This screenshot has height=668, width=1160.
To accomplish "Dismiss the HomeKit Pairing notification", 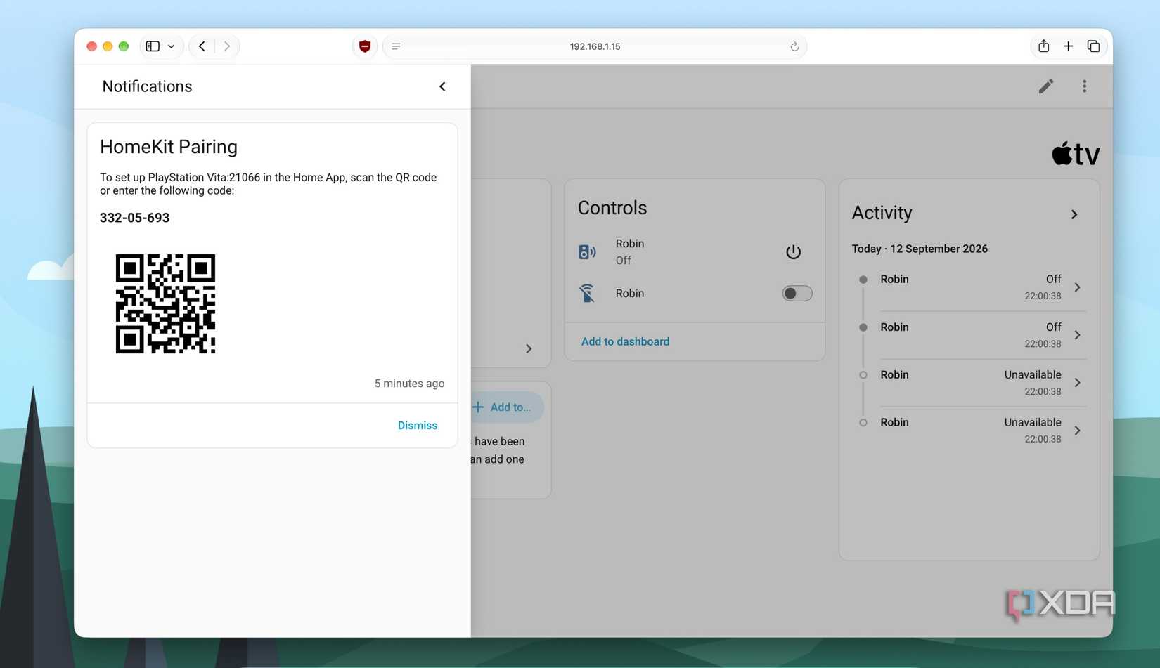I will coord(418,426).
